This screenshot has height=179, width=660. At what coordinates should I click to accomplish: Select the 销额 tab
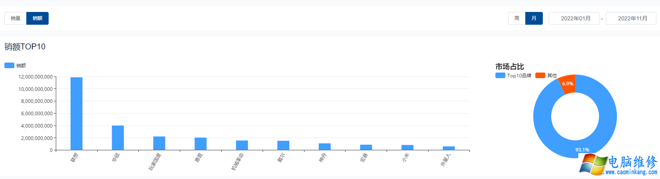(37, 18)
